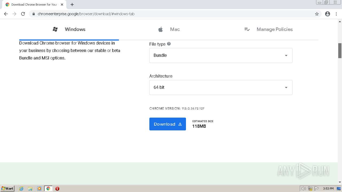Click the page vertical scrollbar thumb
The width and height of the screenshot is (342, 192).
point(340,50)
